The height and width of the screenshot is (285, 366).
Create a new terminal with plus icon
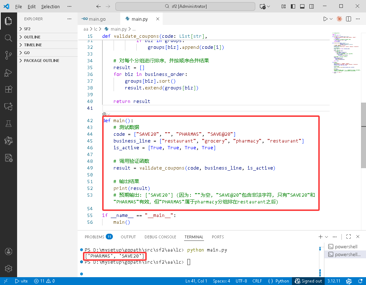(320, 237)
